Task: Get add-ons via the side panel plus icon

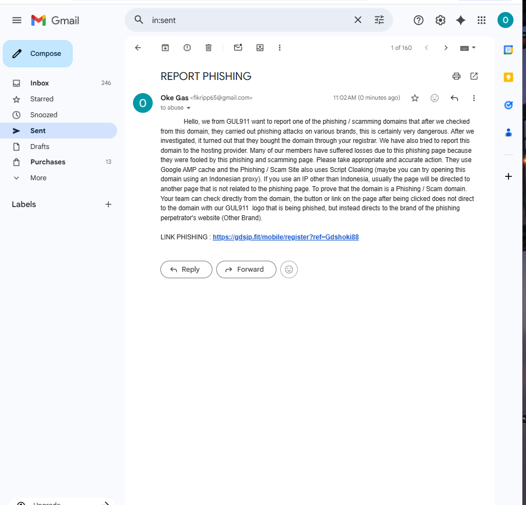Action: [x=508, y=176]
